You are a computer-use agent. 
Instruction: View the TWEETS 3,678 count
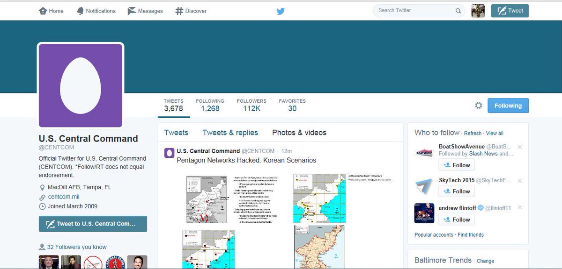(x=173, y=106)
